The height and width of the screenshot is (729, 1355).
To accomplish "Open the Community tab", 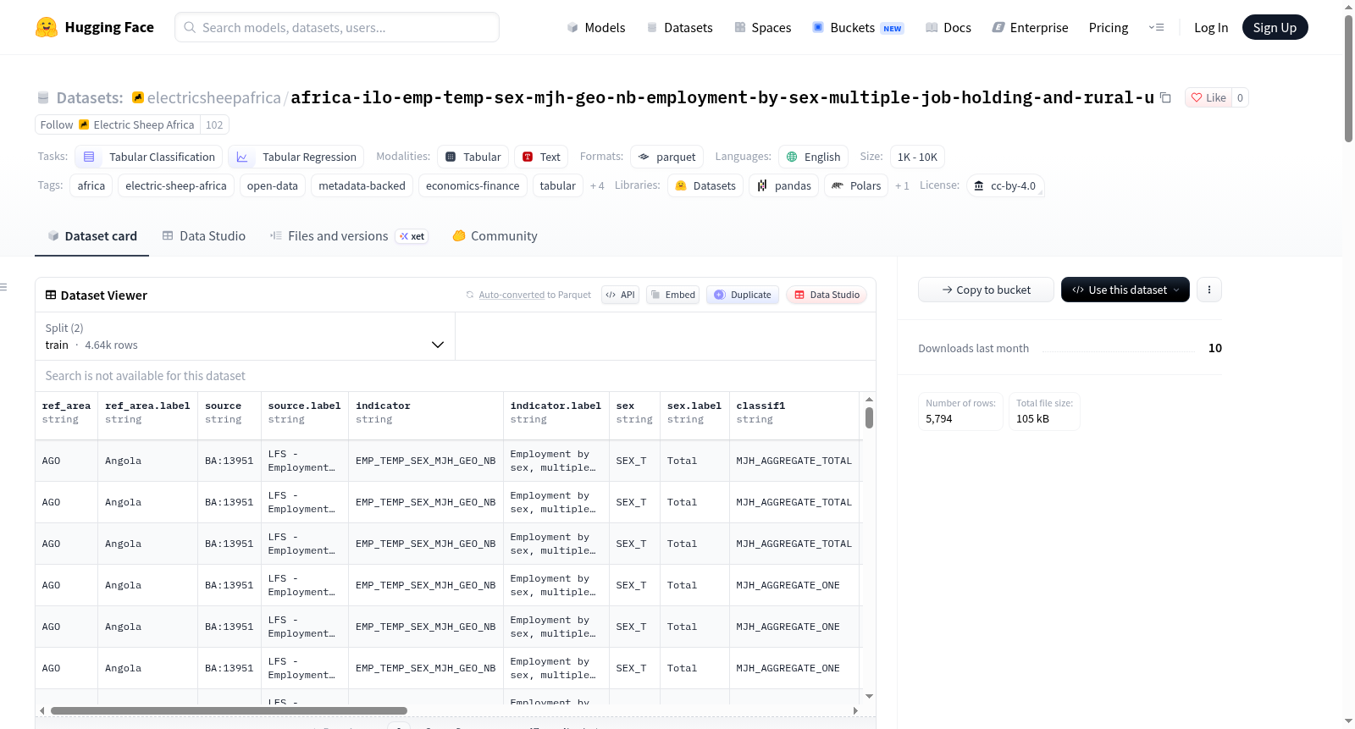I will pos(495,236).
